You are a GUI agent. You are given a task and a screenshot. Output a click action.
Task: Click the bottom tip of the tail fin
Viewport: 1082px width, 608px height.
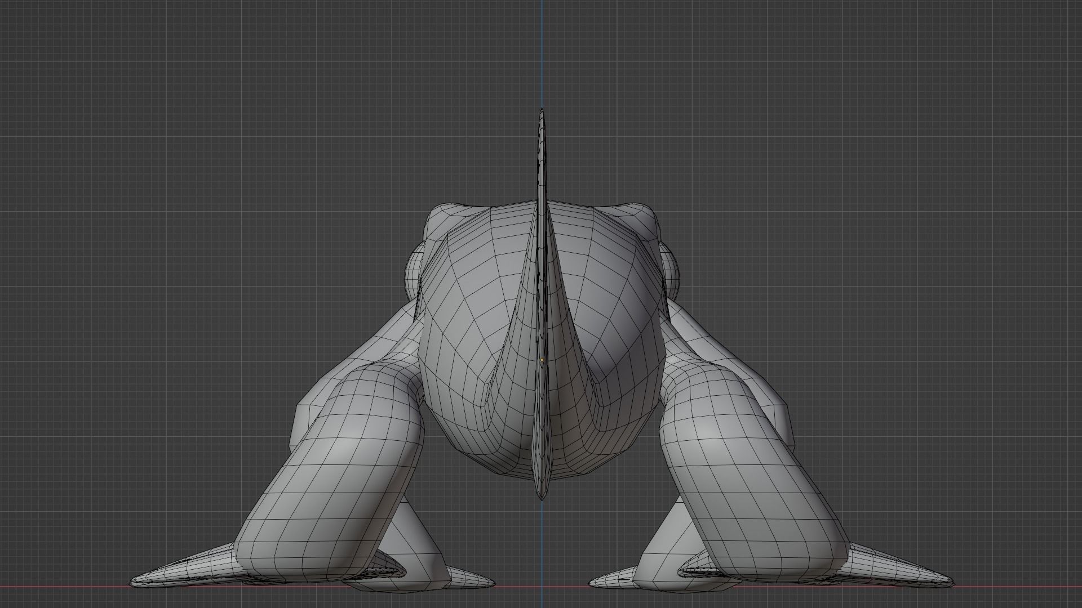(542, 497)
